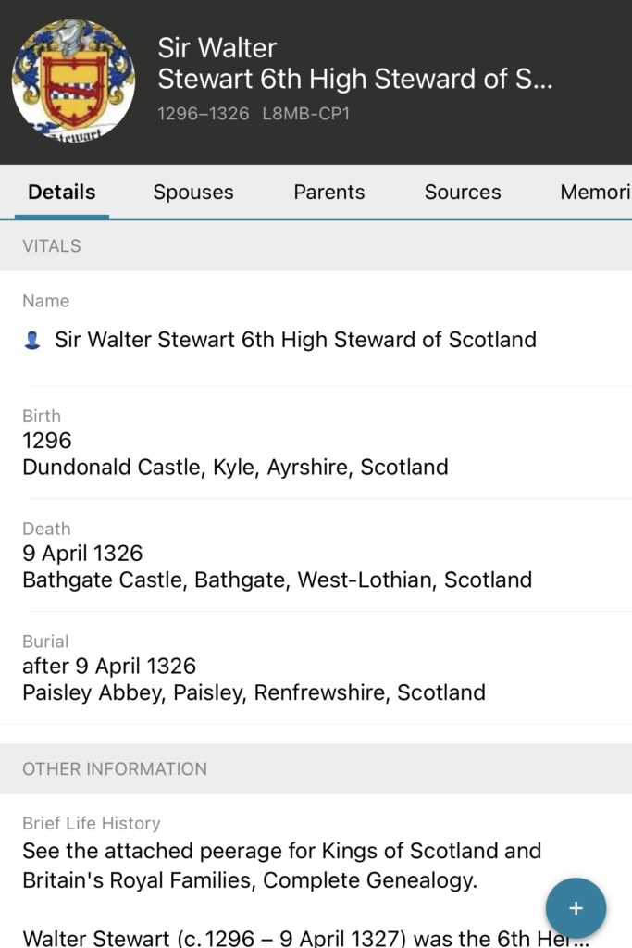Tap the blue plus add button
The height and width of the screenshot is (948, 632).
pyautogui.click(x=576, y=908)
